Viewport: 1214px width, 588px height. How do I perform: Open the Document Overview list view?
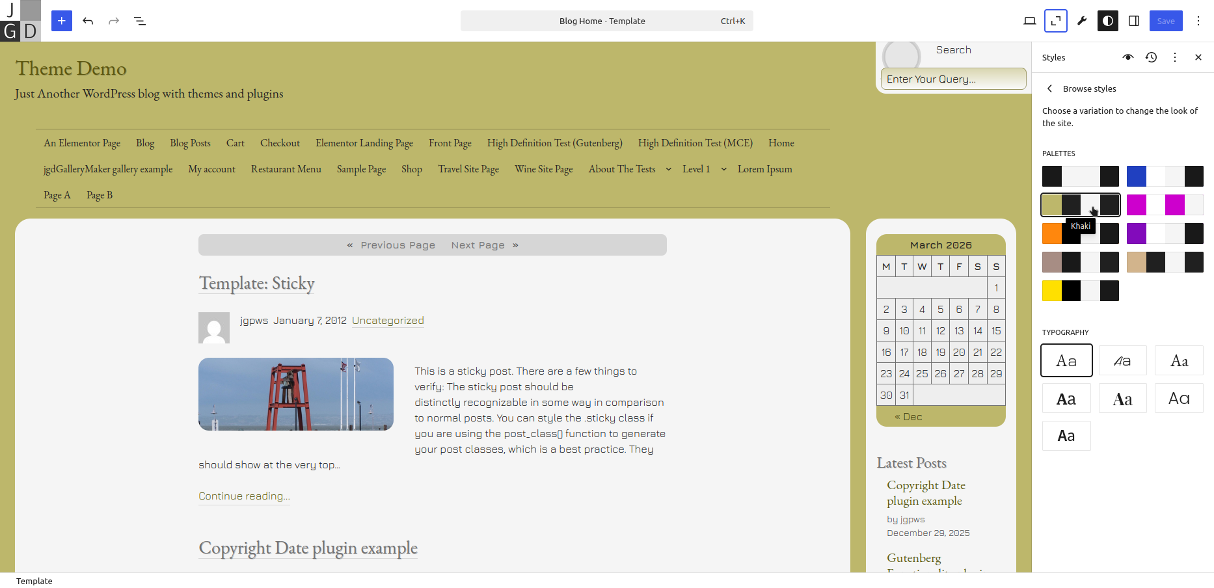(140, 21)
